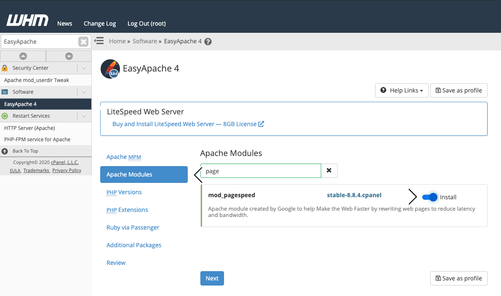Open News in the top bar
The height and width of the screenshot is (296, 501).
point(64,24)
